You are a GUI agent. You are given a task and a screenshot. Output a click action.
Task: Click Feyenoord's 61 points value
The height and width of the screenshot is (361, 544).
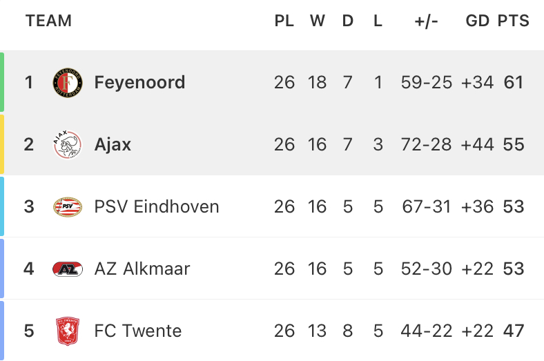(x=514, y=83)
